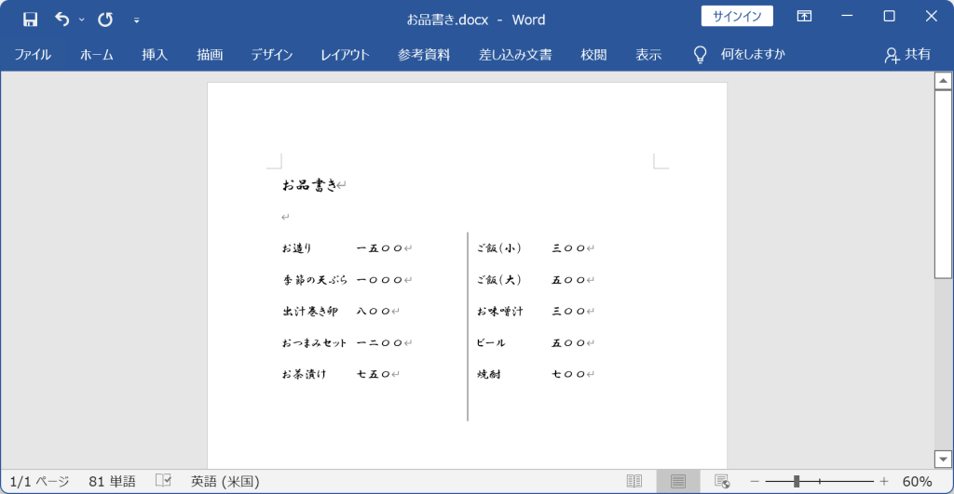
Task: Click the price 一二〇〇
Action: (x=380, y=342)
